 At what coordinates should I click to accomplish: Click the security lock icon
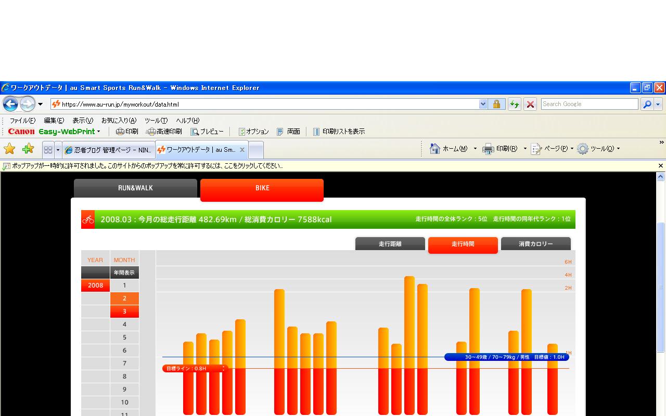[x=496, y=104]
